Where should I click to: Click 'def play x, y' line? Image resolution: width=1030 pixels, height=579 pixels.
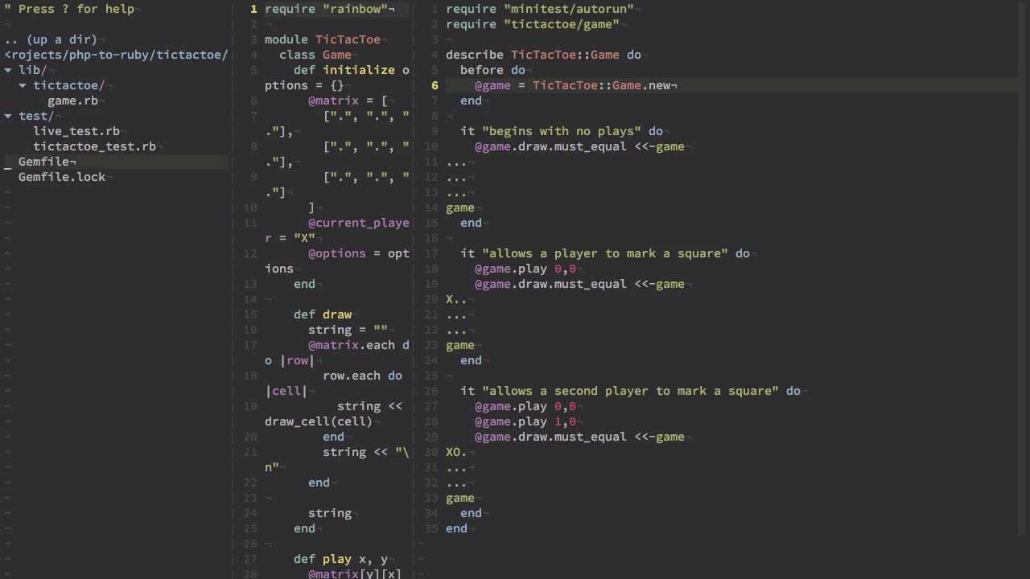tap(340, 559)
